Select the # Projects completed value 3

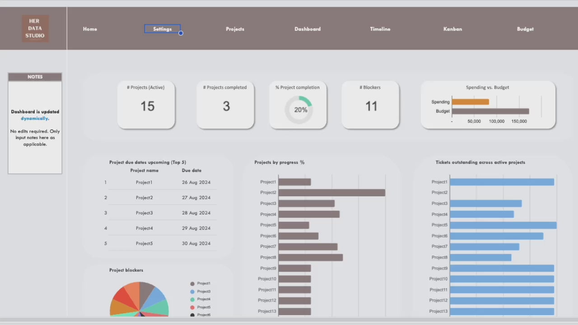point(226,106)
